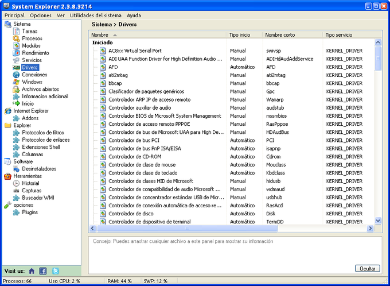Viewport: 390px width, 286px height.
Task: Sort by Nombre corto column header
Action: (x=292, y=35)
